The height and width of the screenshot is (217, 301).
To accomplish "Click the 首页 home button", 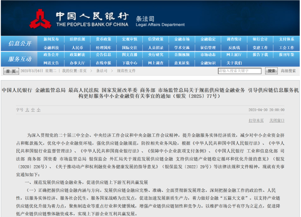I will point(11,71).
